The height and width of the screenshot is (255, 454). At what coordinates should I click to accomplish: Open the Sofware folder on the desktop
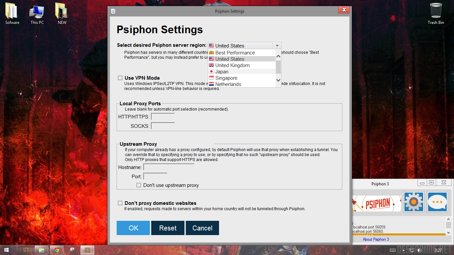[x=12, y=14]
